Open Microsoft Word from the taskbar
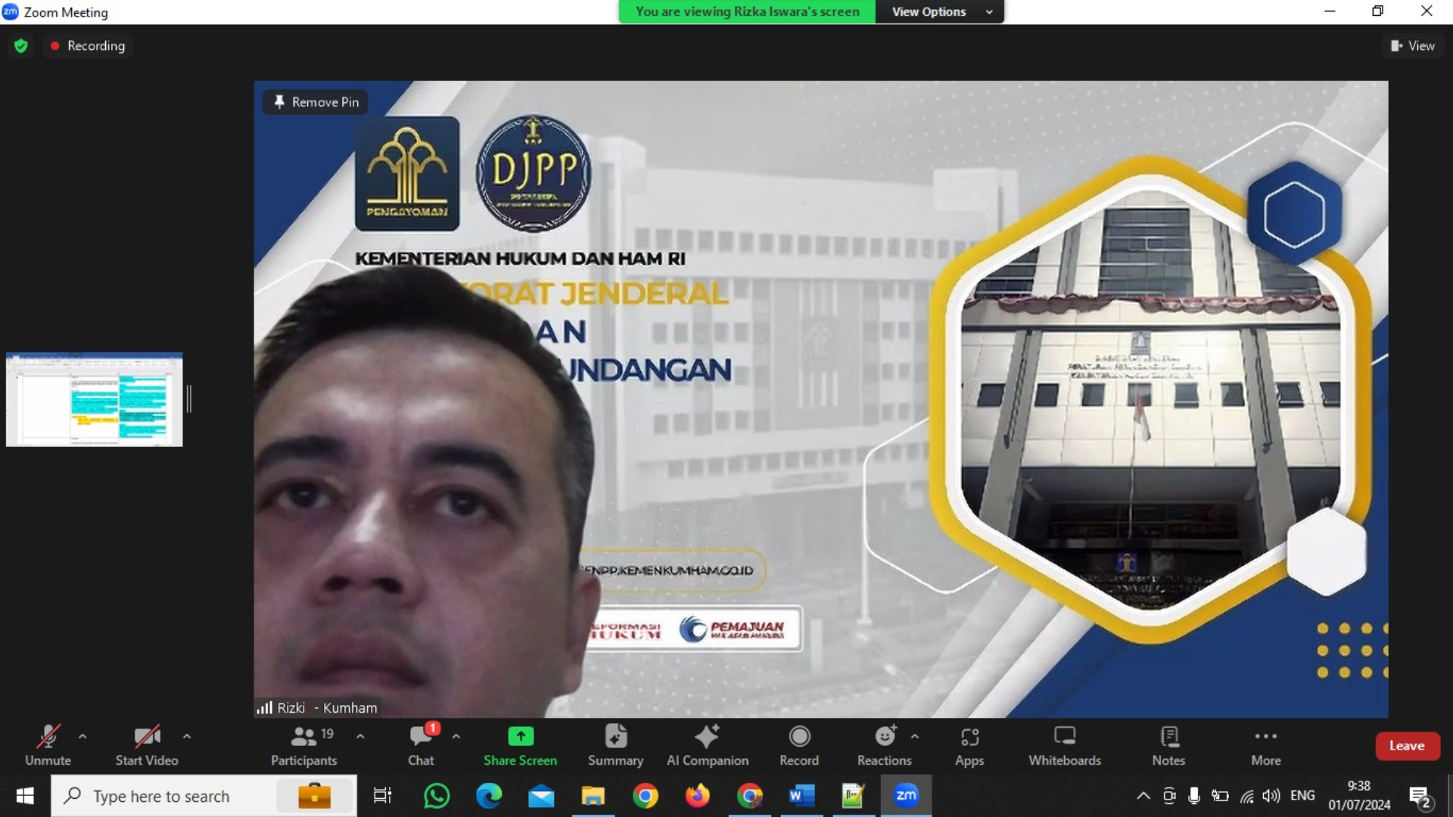This screenshot has width=1453, height=817. point(801,796)
